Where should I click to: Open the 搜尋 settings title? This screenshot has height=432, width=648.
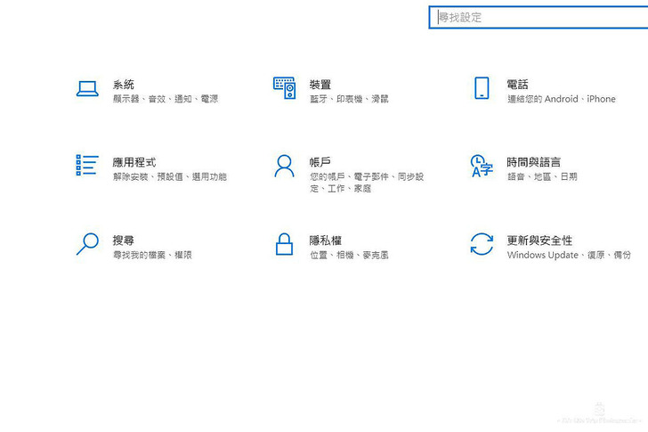pyautogui.click(x=124, y=240)
